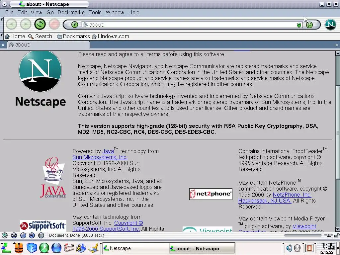
Task: Open the life jacket help icon on taskbar
Action: (x=19, y=248)
